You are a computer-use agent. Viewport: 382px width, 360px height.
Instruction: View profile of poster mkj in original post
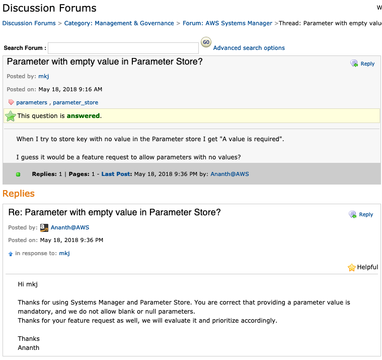click(x=44, y=77)
